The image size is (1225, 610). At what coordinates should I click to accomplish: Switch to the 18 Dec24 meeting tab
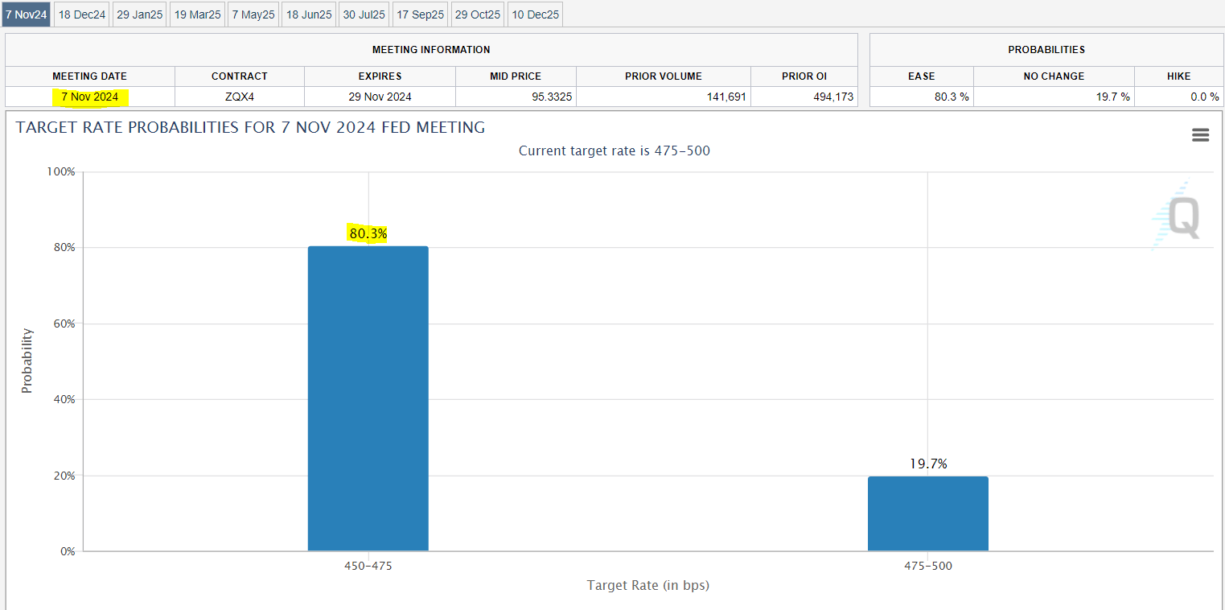80,14
